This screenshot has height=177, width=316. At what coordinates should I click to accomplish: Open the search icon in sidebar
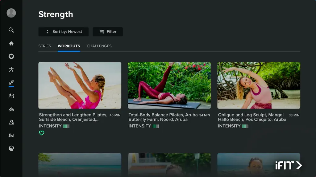tap(11, 30)
